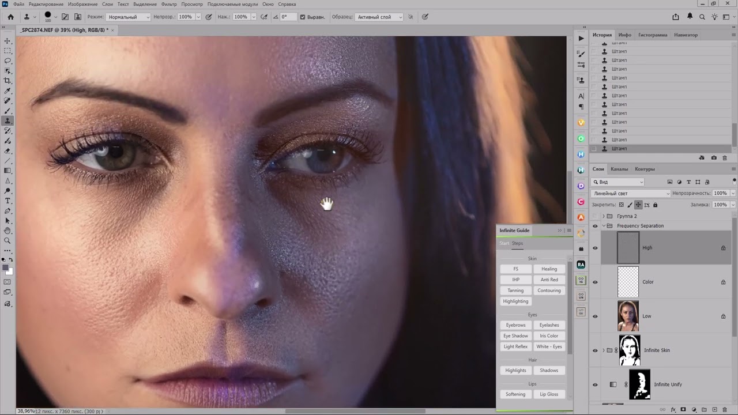Click the Healing button
738x415 pixels.
(549, 269)
